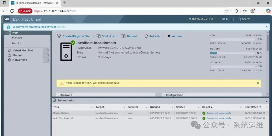Open the Help dropdown menu

click(x=226, y=19)
